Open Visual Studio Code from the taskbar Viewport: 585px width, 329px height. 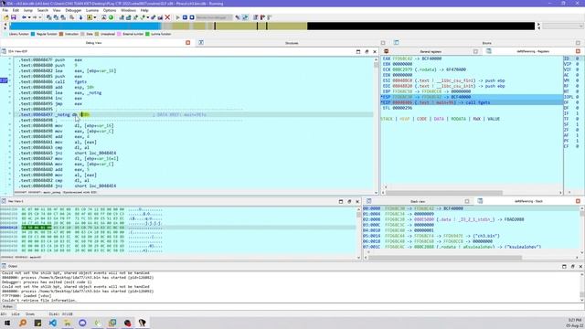click(53, 323)
